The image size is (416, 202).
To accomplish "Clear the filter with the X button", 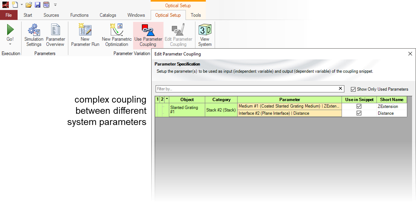I will pyautogui.click(x=341, y=89).
